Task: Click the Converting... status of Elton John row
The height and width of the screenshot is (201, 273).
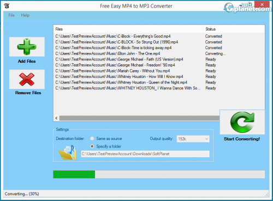Action: coord(215,53)
